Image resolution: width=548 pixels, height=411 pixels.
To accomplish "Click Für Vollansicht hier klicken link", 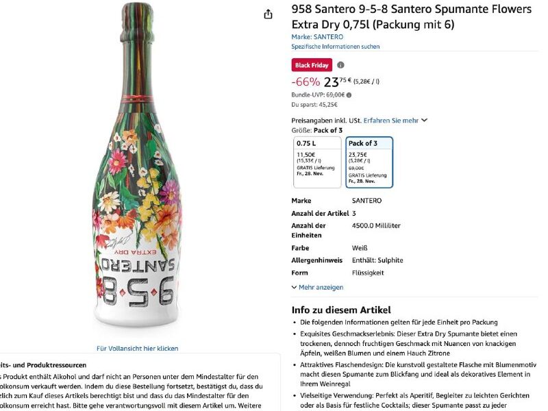I will pos(138,349).
